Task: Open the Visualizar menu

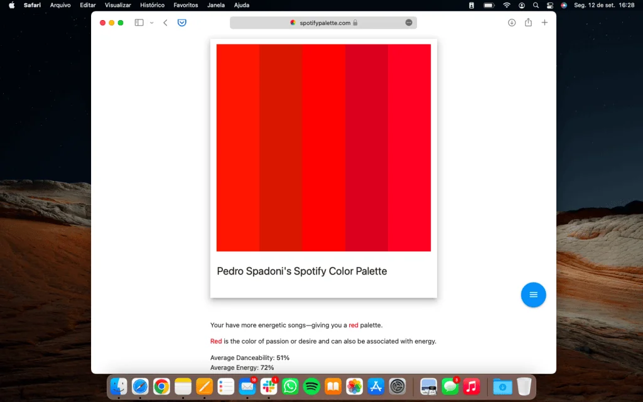Action: pos(117,5)
